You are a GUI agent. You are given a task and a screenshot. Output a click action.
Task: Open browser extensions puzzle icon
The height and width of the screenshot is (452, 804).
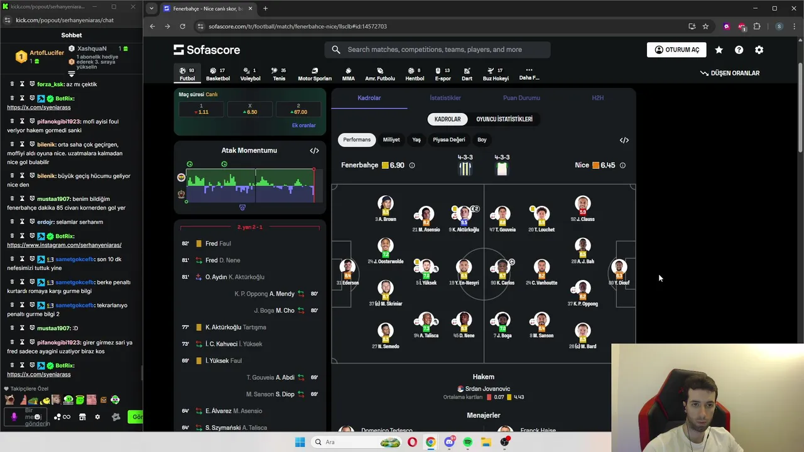(x=756, y=26)
